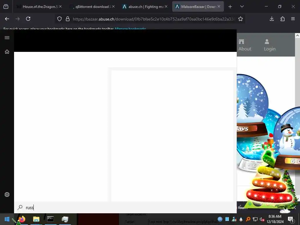Select the MalwareBazaar Download tab
Image resolution: width=300 pixels, height=225 pixels.
click(198, 7)
